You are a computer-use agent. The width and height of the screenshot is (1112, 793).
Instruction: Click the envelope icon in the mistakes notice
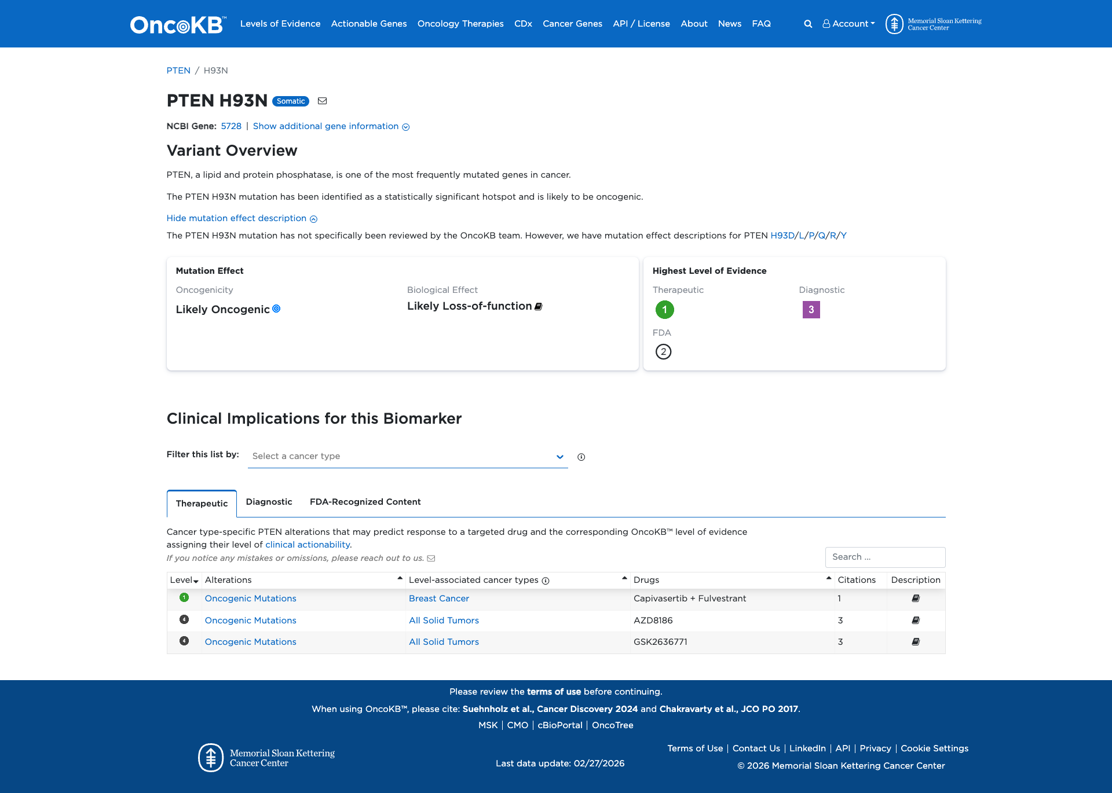[431, 558]
